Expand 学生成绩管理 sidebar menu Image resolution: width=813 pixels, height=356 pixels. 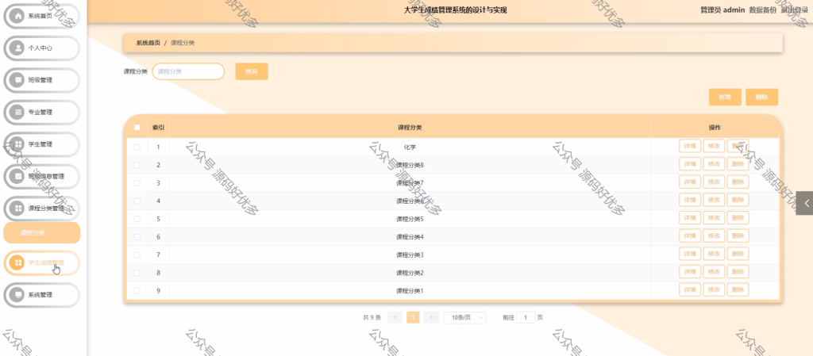point(42,263)
